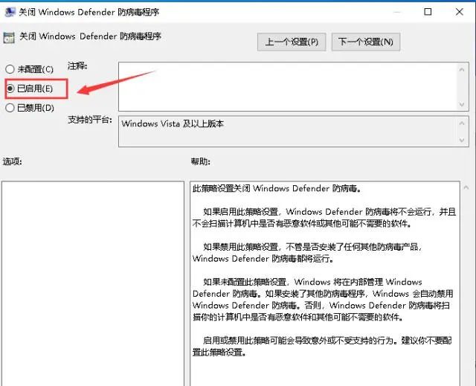Image resolution: width=476 pixels, height=386 pixels.
Task: Click help paragraph starting '如果启用此策略设置'
Action: tap(324, 218)
